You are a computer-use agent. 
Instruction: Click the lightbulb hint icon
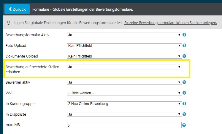pos(9,23)
